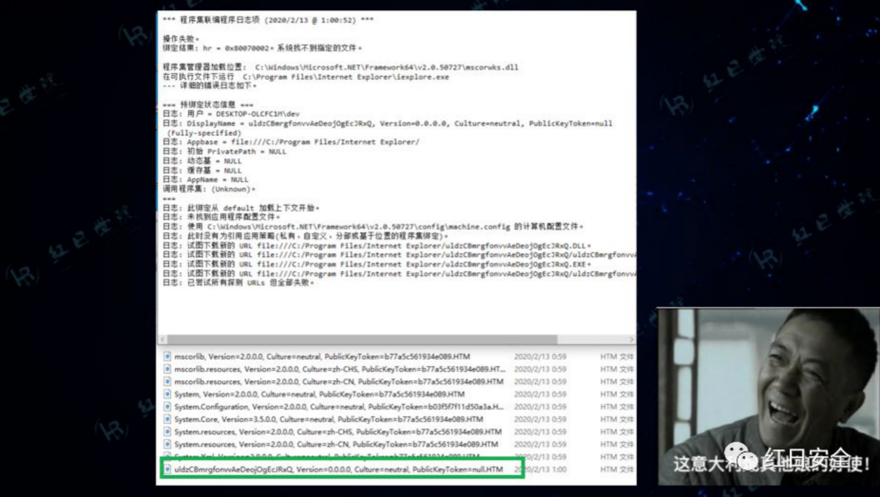Select file name System.resources Culture=zh-CHS
Image resolution: width=880 pixels, height=497 pixels.
(x=338, y=432)
